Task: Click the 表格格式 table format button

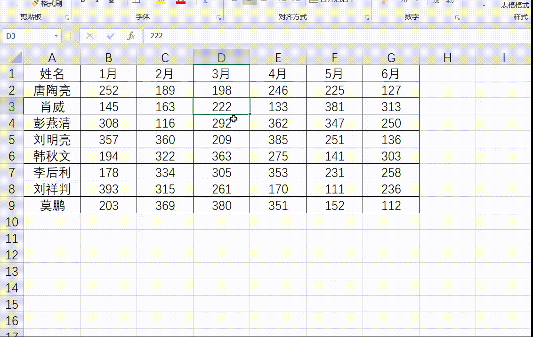Action: coord(515,5)
